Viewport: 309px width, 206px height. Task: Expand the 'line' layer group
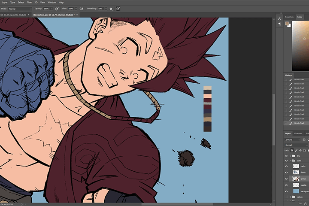(291, 156)
